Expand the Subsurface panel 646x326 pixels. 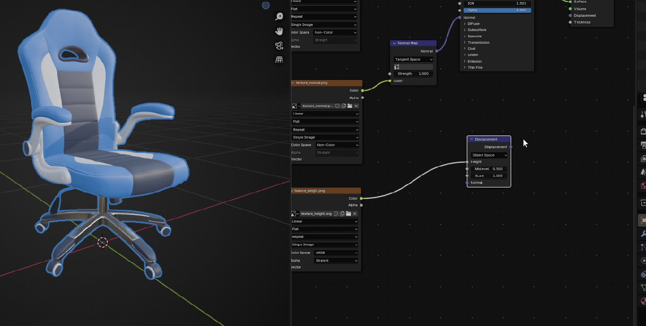(x=465, y=30)
